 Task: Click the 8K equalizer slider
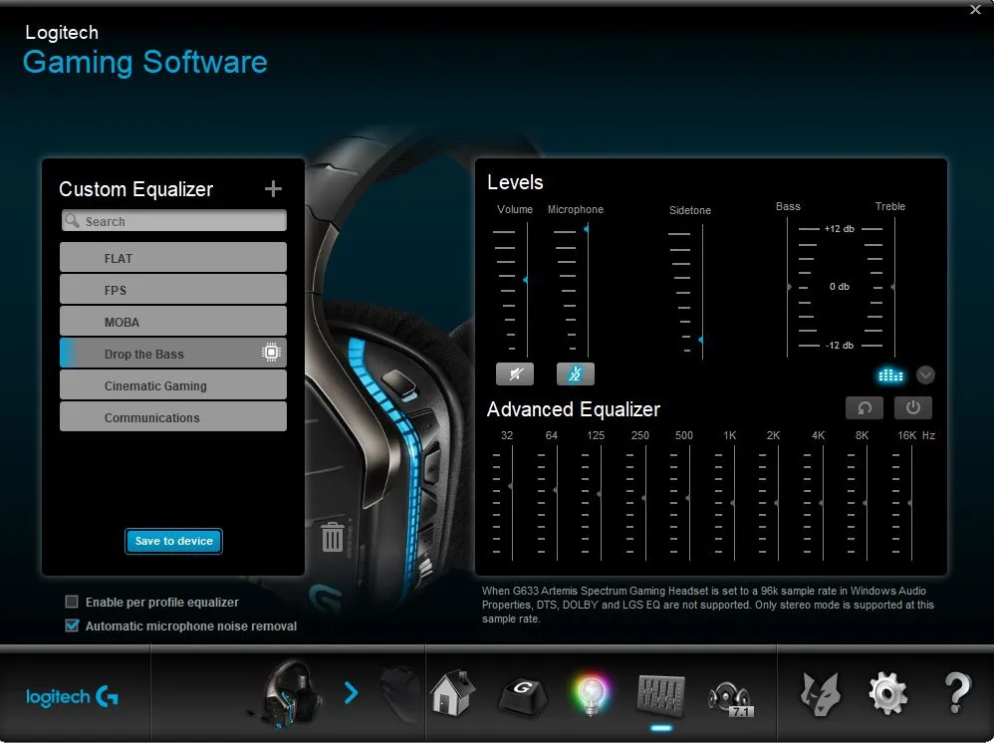[866, 503]
